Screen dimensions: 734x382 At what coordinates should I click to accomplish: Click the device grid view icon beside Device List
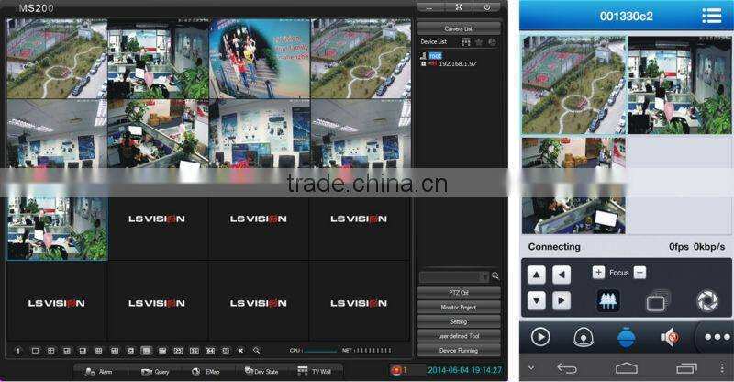tap(466, 42)
